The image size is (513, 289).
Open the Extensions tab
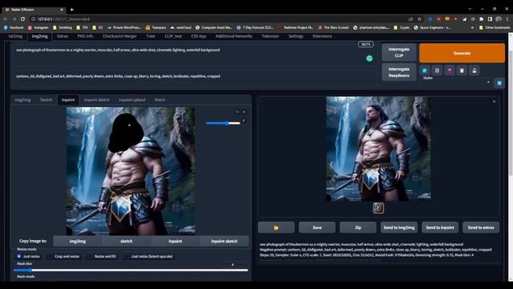pos(322,36)
